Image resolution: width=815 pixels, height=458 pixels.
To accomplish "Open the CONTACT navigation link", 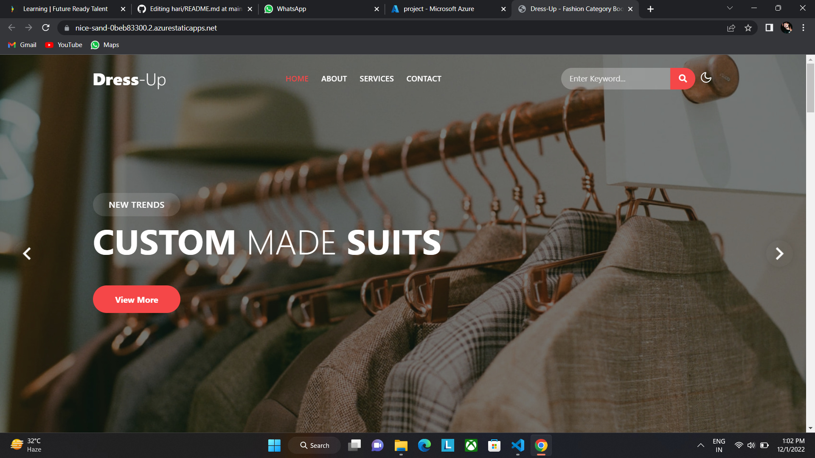I will [424, 79].
